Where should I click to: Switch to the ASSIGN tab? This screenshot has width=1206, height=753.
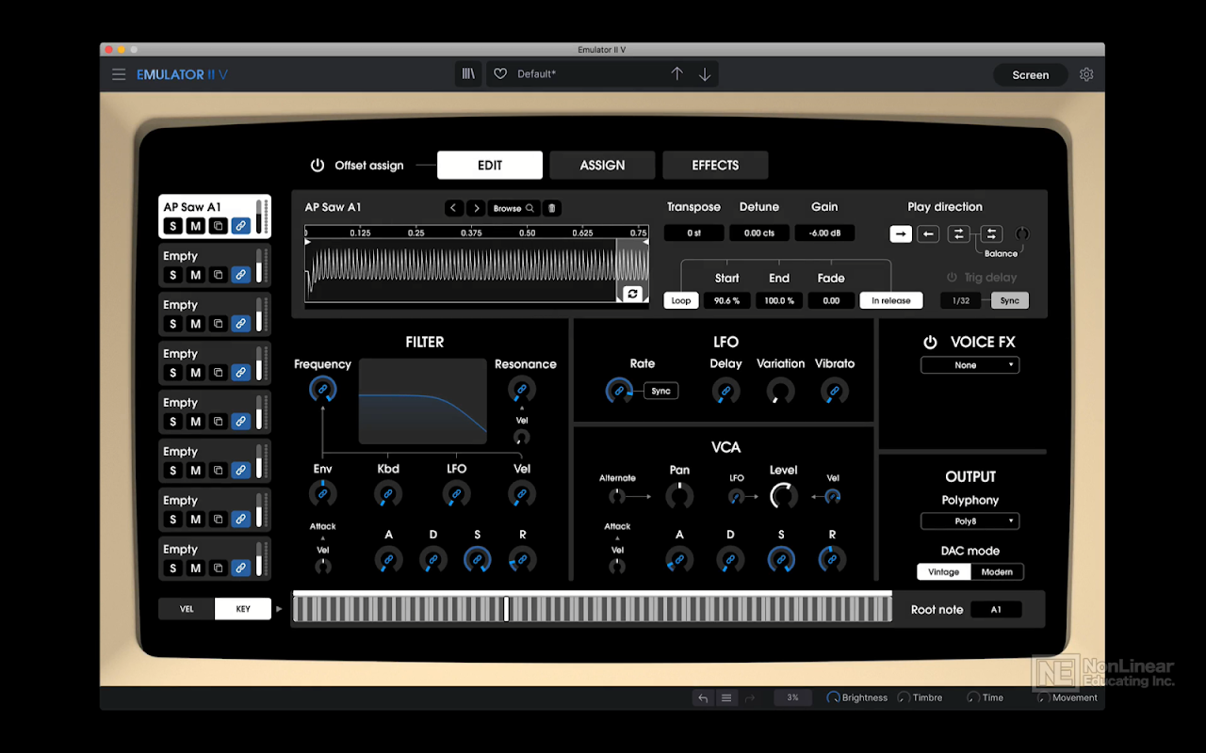603,165
